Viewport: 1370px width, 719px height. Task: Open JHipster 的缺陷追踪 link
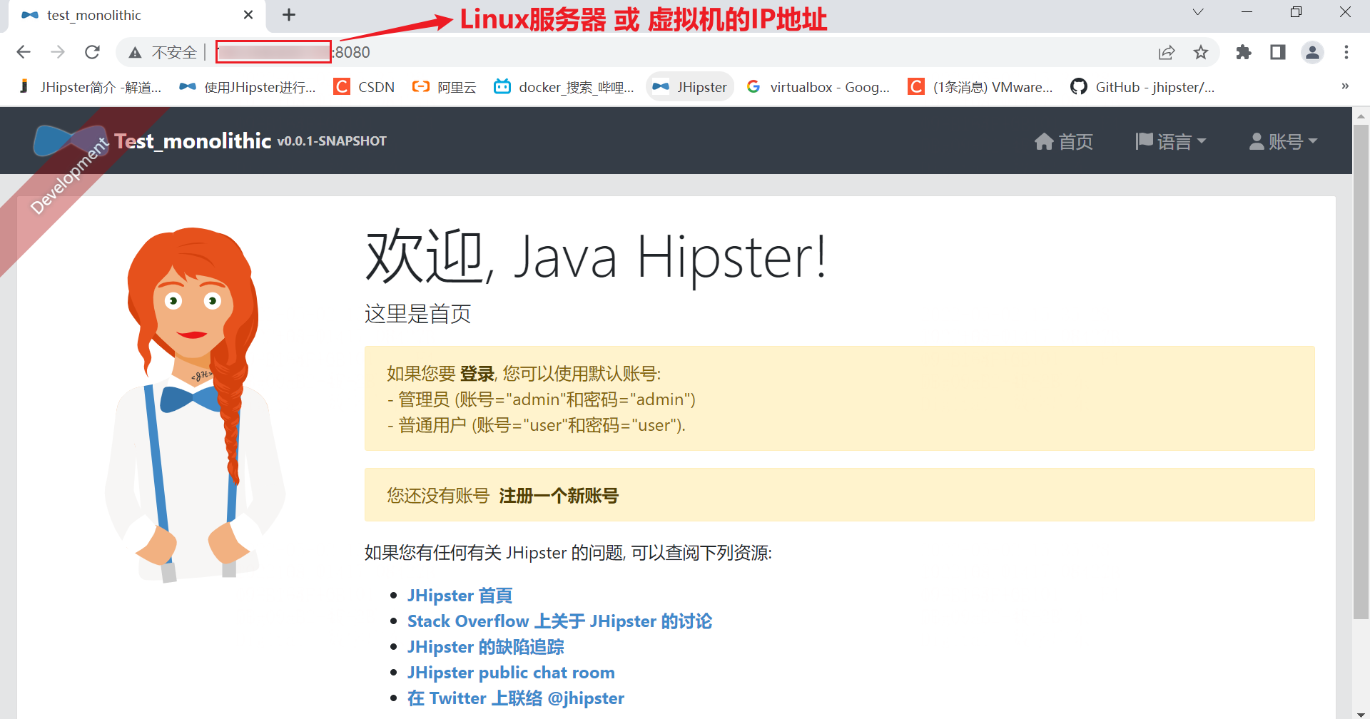point(485,647)
